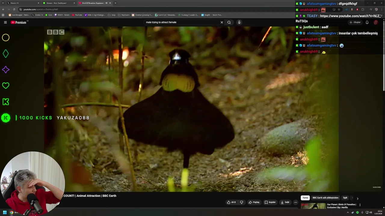Screen dimensions: 385x216
Task: Open Spotify tray icon
Action: tap(357, 212)
